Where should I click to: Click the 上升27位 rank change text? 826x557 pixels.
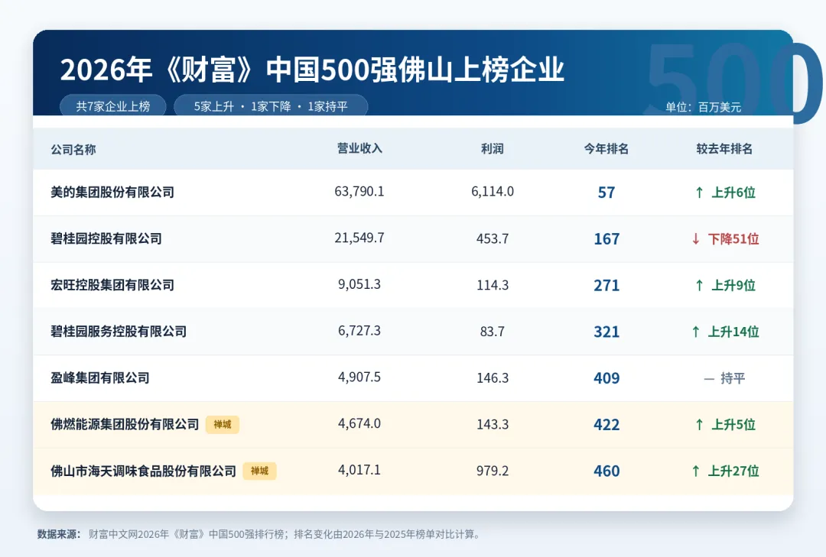(733, 471)
